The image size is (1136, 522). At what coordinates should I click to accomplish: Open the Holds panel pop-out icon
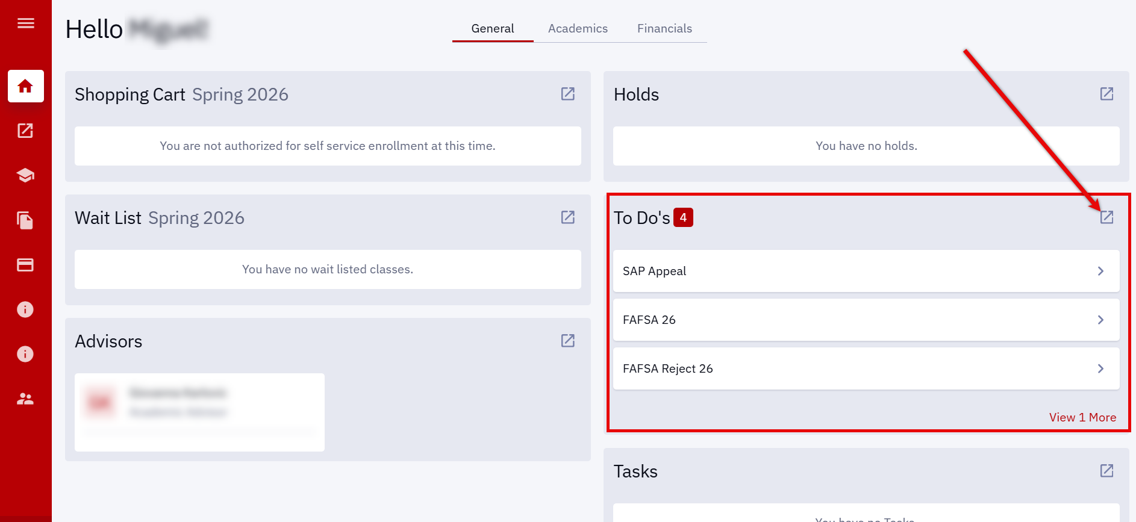1106,94
